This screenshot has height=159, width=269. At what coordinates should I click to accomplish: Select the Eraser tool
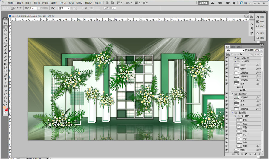[x=5, y=60]
